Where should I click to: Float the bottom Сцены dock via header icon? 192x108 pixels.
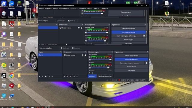click(x=61, y=52)
